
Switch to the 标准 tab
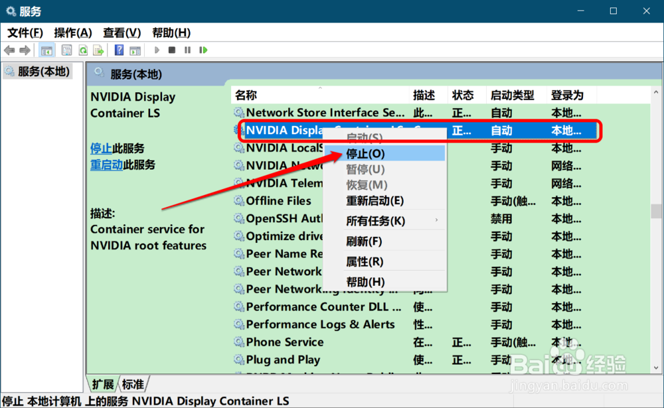(133, 384)
